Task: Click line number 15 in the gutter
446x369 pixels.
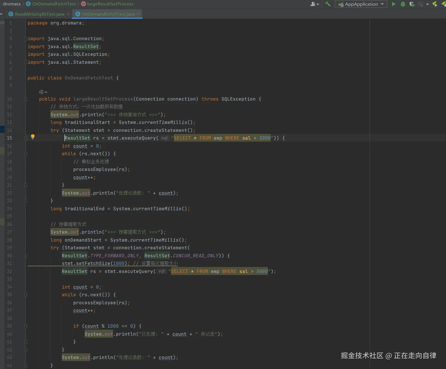Action: (x=9, y=138)
